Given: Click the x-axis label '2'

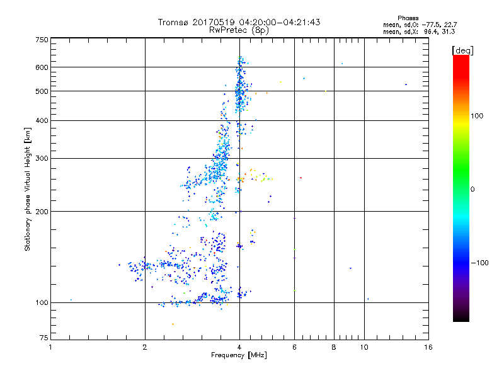Looking at the screenshot, I should 145,347.
